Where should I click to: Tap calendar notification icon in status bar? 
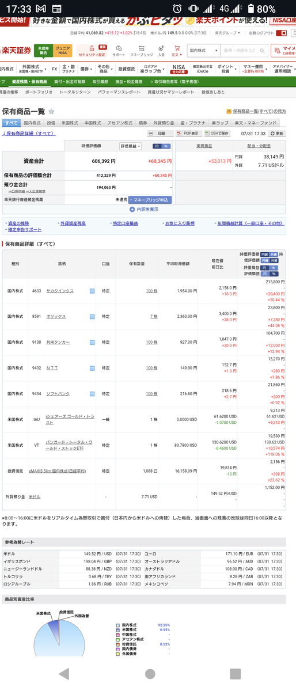coord(56,9)
